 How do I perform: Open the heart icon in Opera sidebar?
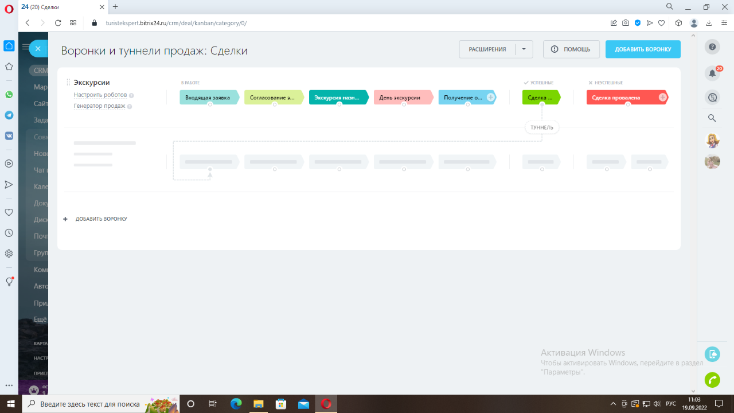coord(9,212)
